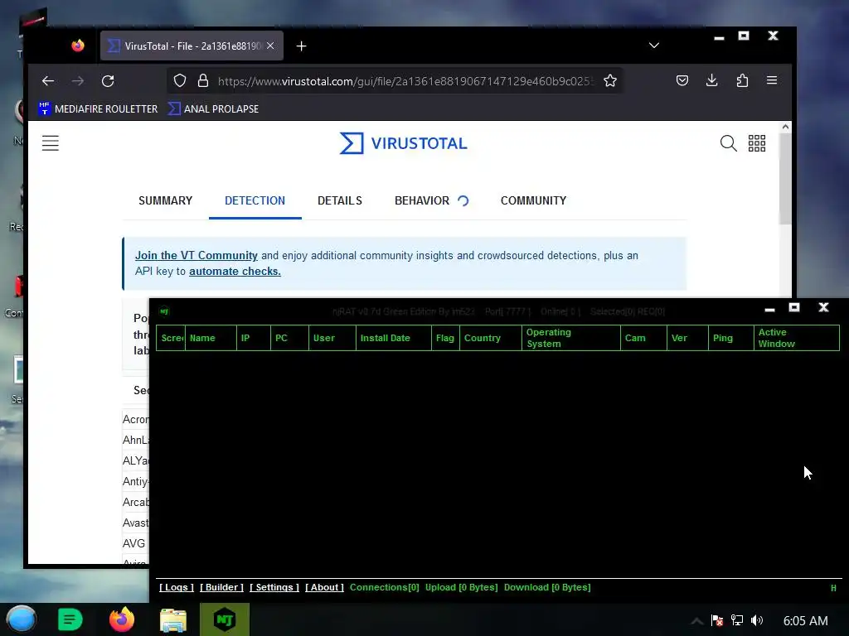The width and height of the screenshot is (849, 636).
Task: Switch to Firefox from the taskbar
Action: pyautogui.click(x=121, y=619)
